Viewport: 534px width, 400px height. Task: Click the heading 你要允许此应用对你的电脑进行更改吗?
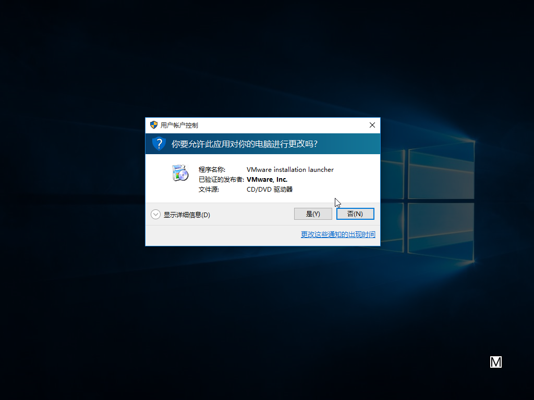coord(245,144)
